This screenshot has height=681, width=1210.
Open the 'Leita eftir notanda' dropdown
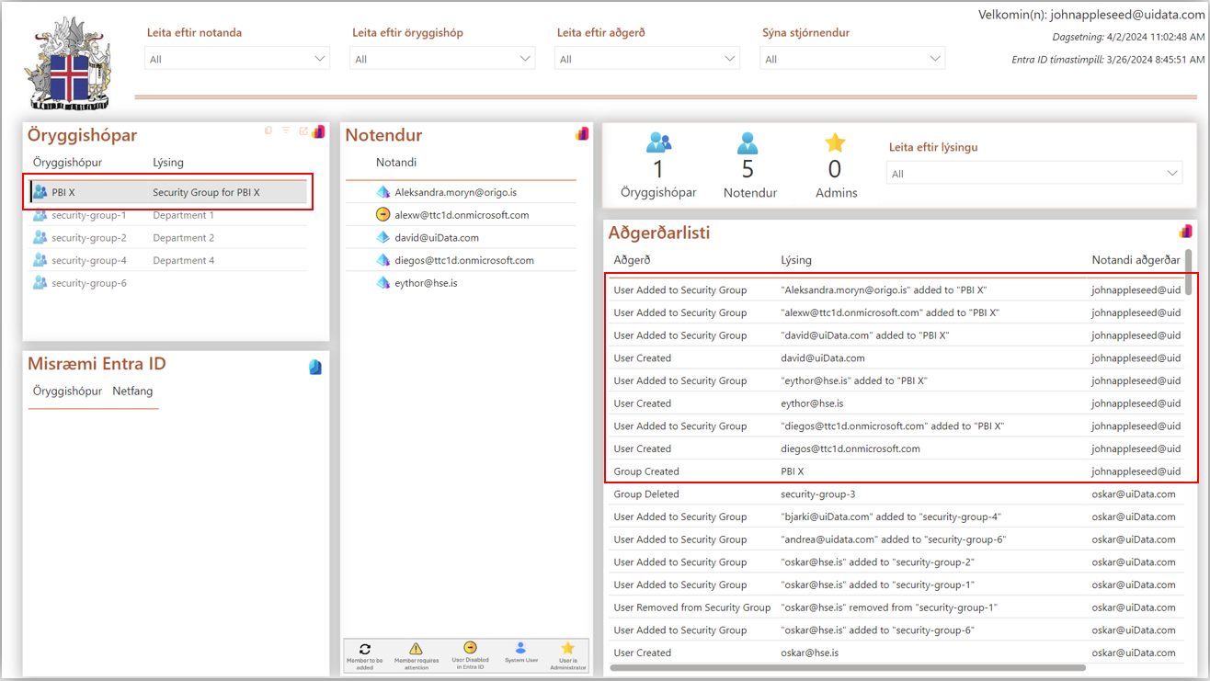237,59
